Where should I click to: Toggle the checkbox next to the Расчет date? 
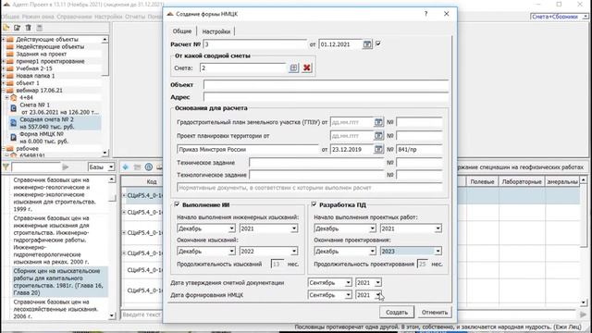(378, 43)
